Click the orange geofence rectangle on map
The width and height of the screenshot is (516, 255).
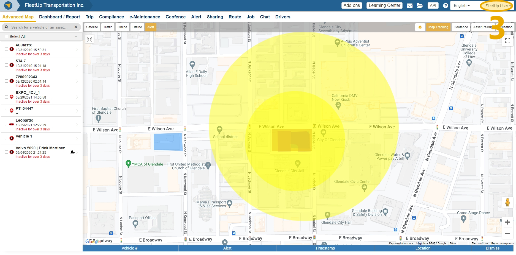point(292,140)
